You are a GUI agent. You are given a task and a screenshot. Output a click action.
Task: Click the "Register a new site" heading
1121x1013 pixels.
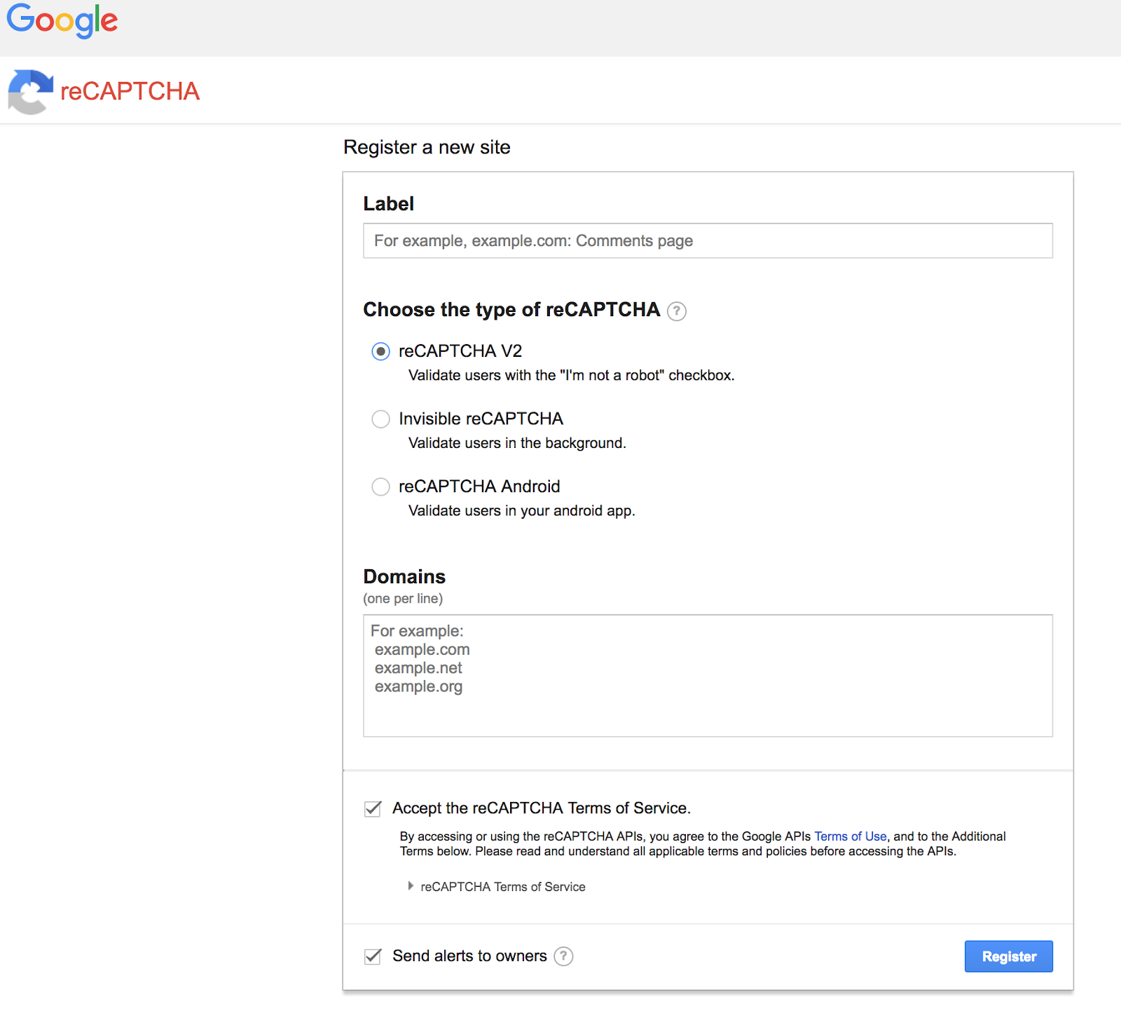pyautogui.click(x=427, y=147)
